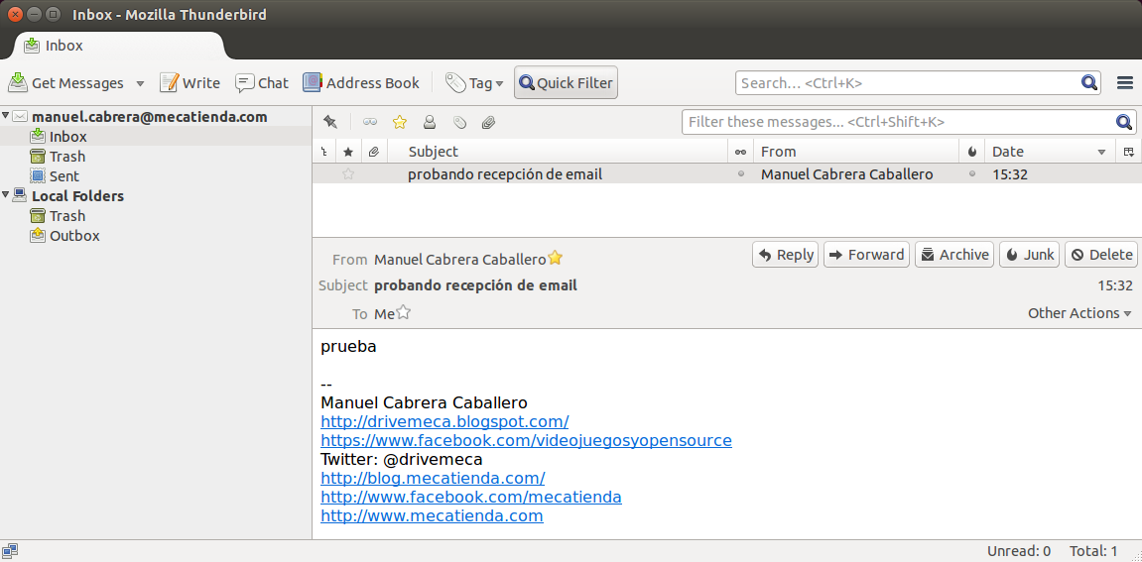The height and width of the screenshot is (562, 1142).
Task: Open the Get Messages dropdown arrow
Action: pyautogui.click(x=140, y=83)
